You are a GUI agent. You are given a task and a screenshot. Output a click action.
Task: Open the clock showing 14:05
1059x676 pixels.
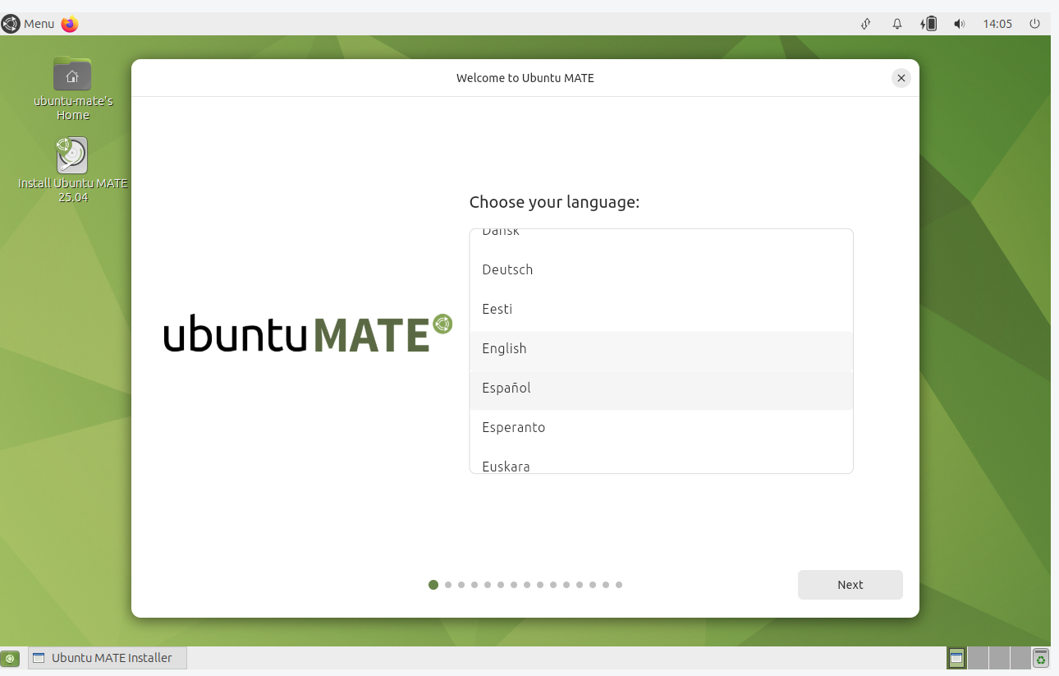997,24
